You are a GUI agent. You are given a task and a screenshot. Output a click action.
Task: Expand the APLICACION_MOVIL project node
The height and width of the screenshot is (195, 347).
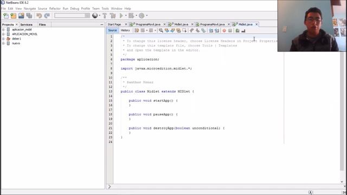pyautogui.click(x=4, y=34)
